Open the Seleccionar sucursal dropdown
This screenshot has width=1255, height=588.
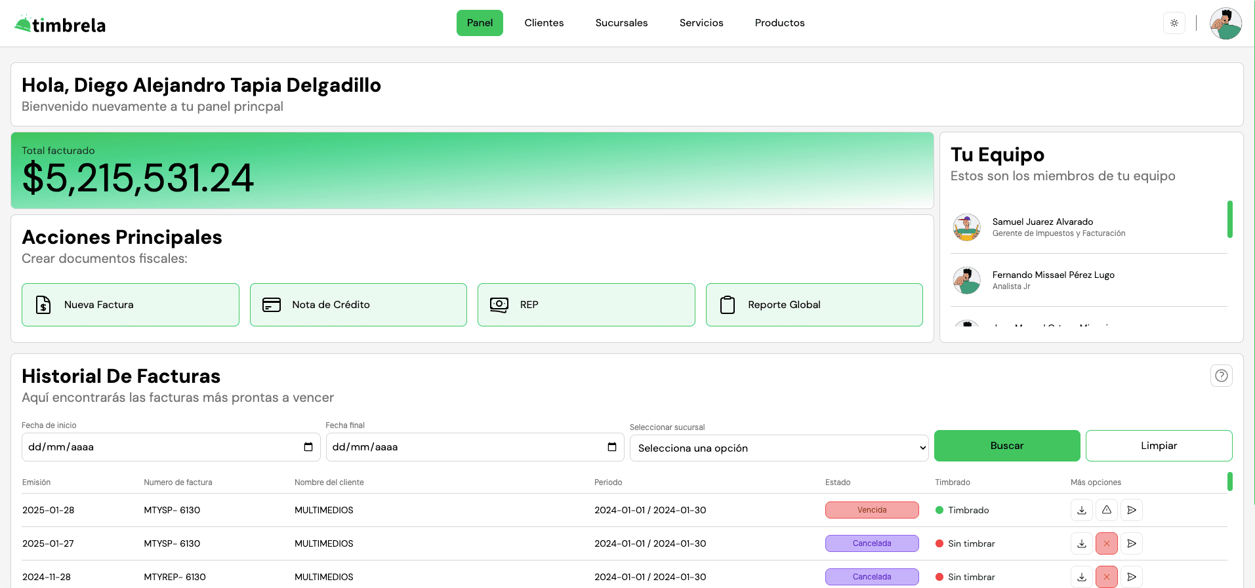[x=778, y=448]
